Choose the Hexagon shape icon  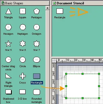[x=8, y=27]
